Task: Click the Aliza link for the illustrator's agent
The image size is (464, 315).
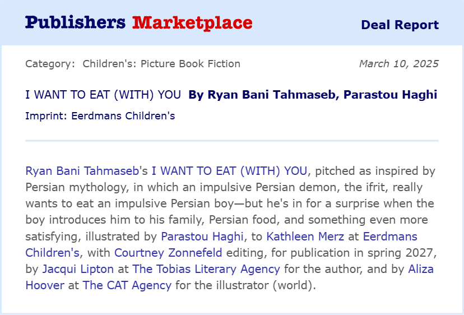Action: [421, 269]
